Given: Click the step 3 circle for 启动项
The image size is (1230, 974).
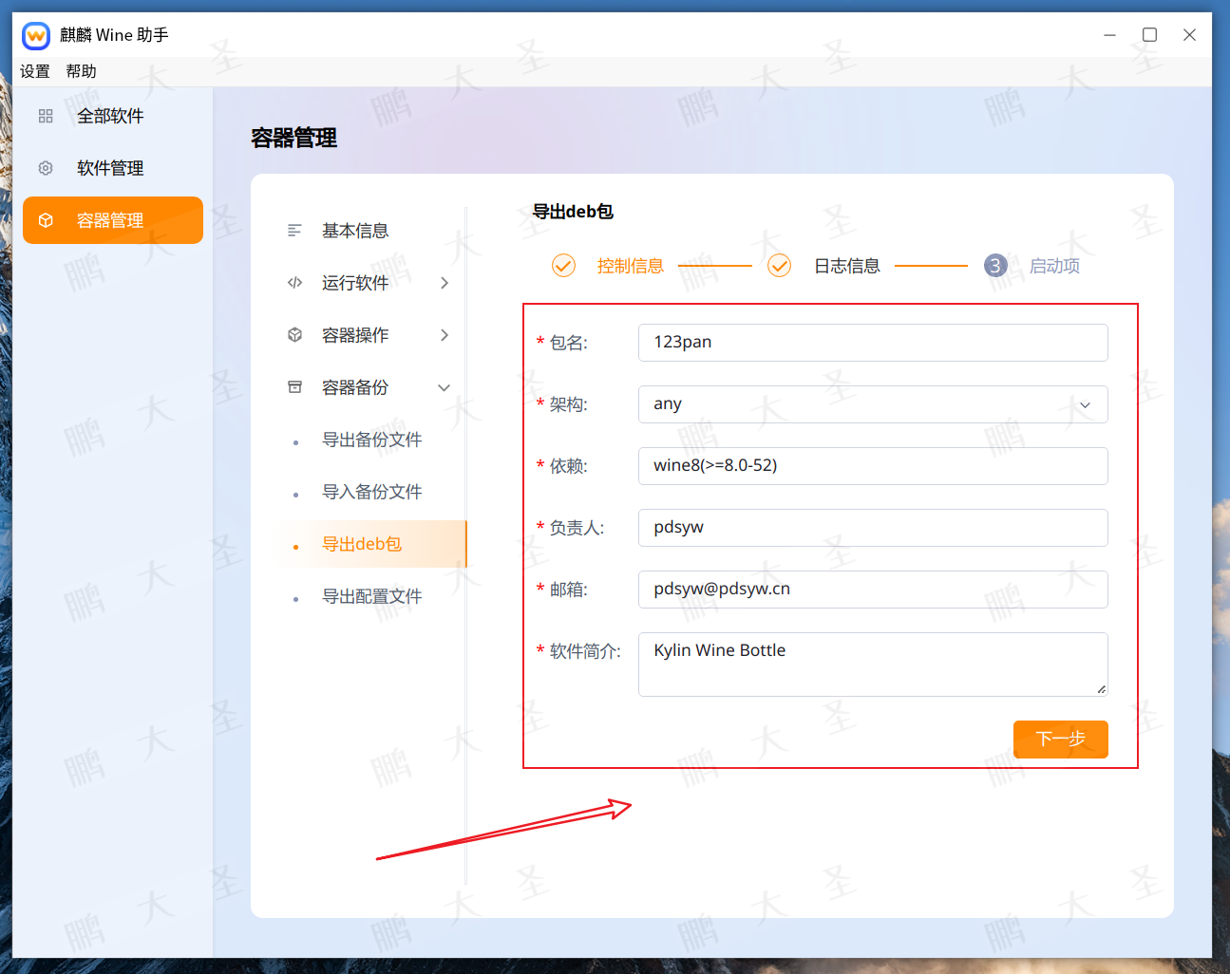Looking at the screenshot, I should click(x=995, y=266).
